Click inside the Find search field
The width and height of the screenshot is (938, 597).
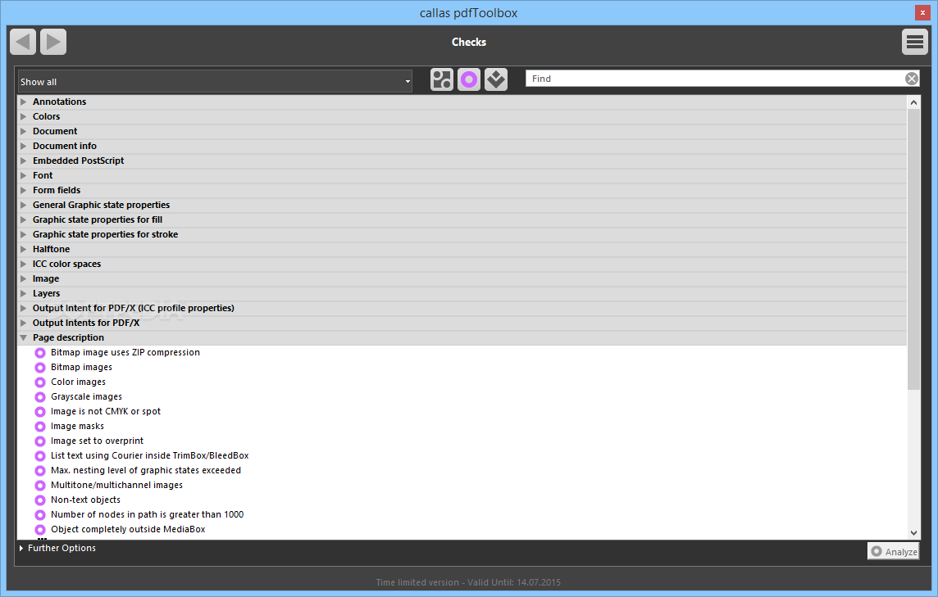[715, 79]
